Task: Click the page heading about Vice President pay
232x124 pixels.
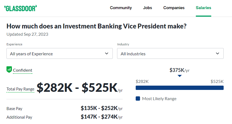Action: pos(97,26)
